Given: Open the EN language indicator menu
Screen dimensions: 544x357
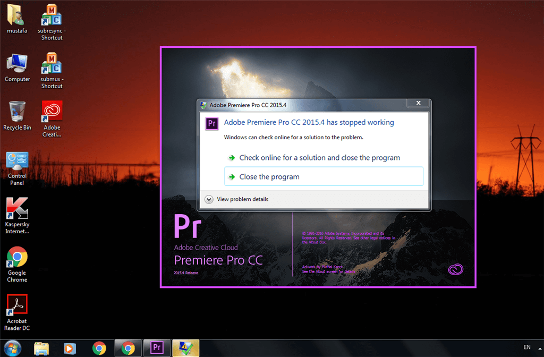Looking at the screenshot, I should coord(528,348).
